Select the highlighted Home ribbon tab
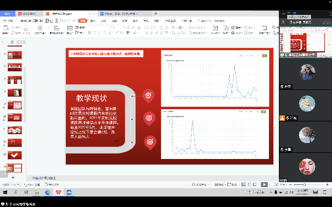Viewport: 332px width, 207px height. click(82, 21)
